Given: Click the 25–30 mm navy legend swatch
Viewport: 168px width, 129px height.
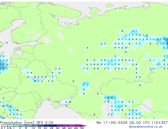Looking at the screenshot, I should tap(54, 126).
